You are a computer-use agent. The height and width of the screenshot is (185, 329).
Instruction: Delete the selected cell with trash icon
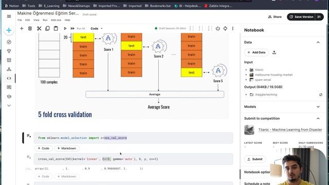pos(30,28)
